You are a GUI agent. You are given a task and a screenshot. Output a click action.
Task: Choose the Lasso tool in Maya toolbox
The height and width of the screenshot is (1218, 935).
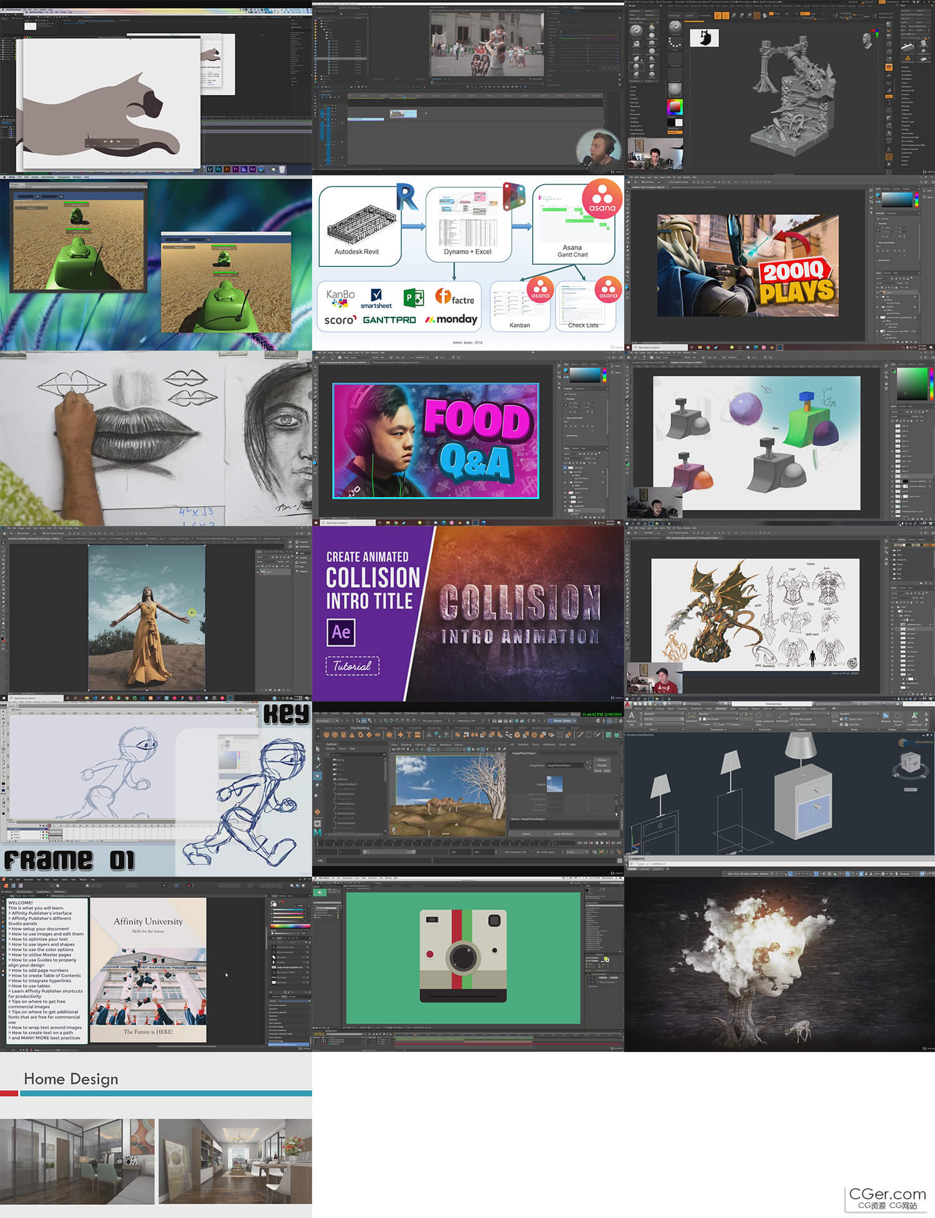(x=318, y=758)
